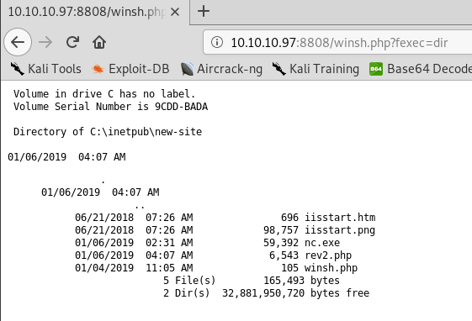The image size is (472, 321).
Task: Click the serial number 9CDD-BADA
Action: coord(181,107)
